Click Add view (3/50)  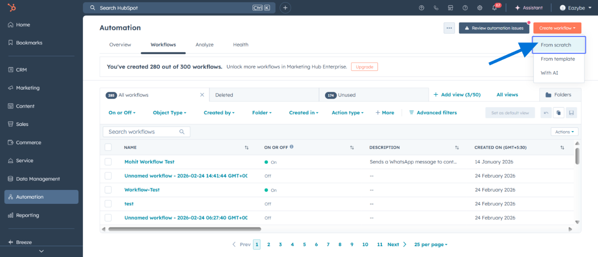(457, 95)
